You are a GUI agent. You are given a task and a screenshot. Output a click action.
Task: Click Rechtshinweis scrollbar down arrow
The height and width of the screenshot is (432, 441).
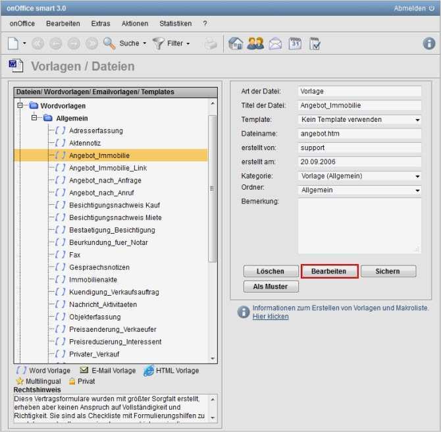pyautogui.click(x=213, y=418)
